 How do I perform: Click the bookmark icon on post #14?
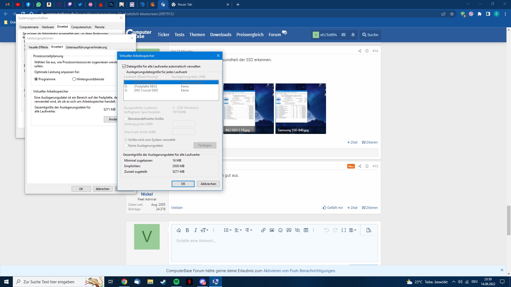[367, 51]
